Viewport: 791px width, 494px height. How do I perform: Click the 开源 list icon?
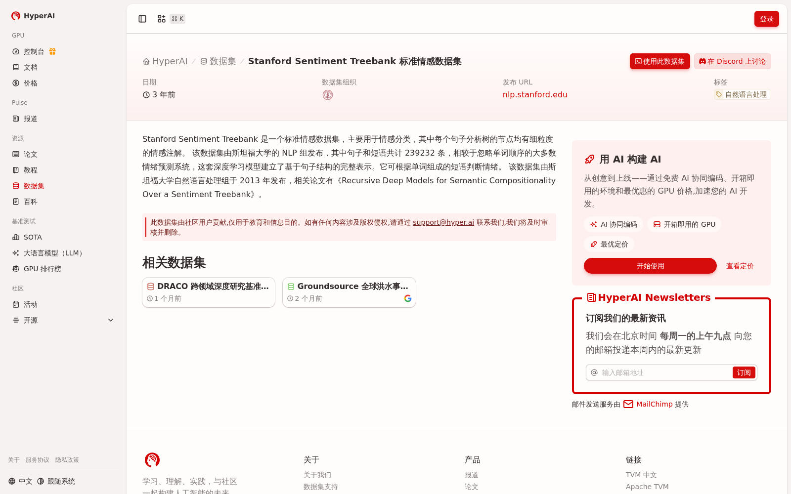point(16,320)
